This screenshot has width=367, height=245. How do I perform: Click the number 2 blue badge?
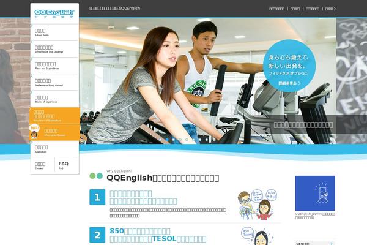coord(97,235)
